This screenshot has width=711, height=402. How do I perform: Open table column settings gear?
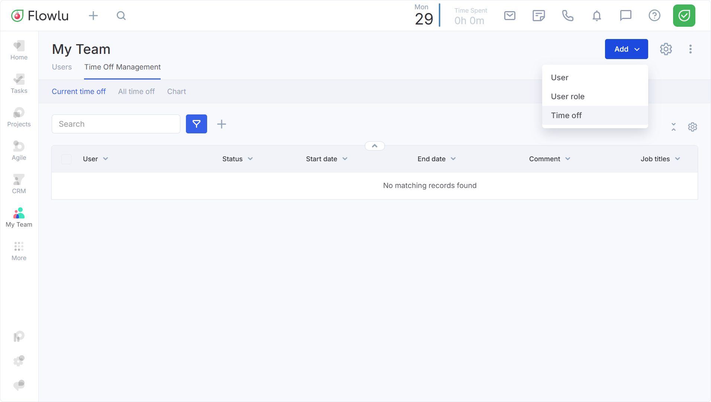coord(692,127)
